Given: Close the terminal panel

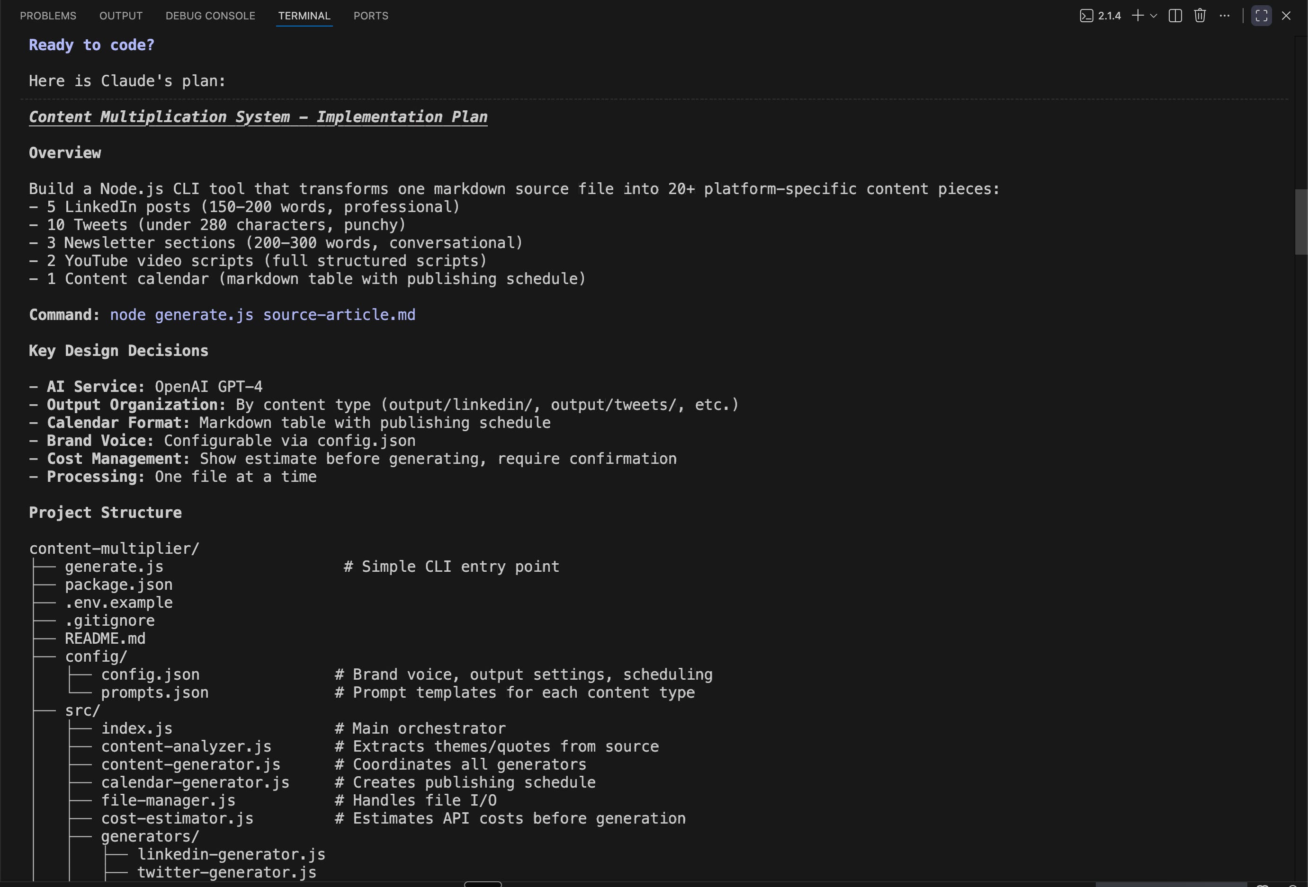Looking at the screenshot, I should coord(1286,16).
